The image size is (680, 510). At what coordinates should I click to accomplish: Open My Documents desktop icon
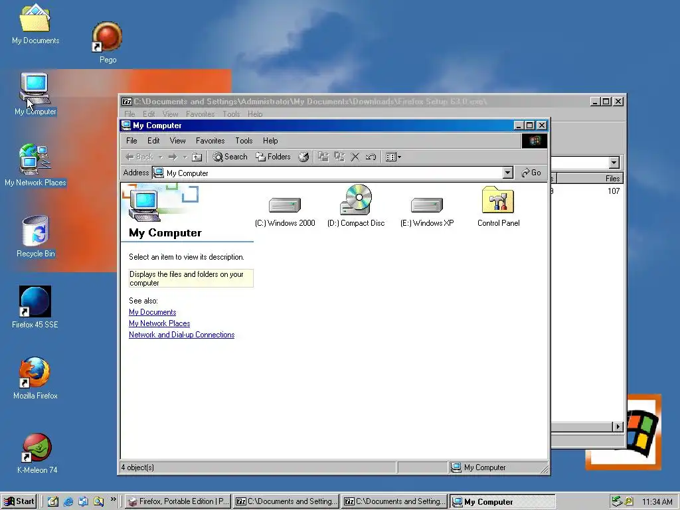[36, 25]
